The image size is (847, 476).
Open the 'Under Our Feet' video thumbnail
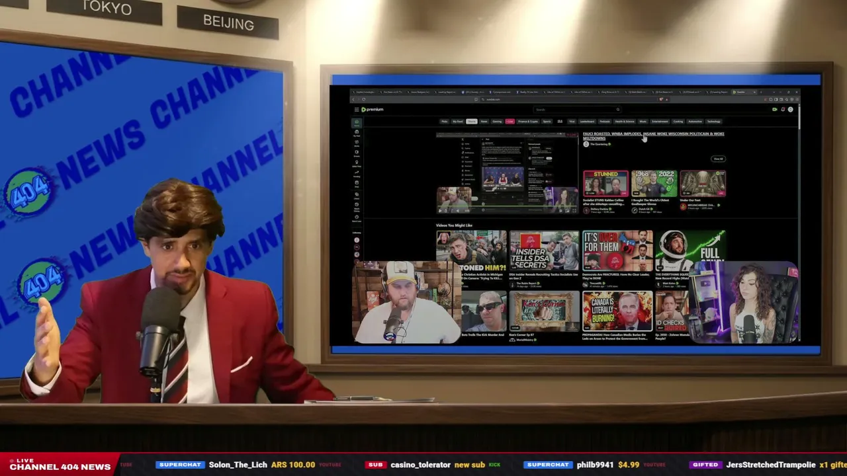click(x=703, y=183)
